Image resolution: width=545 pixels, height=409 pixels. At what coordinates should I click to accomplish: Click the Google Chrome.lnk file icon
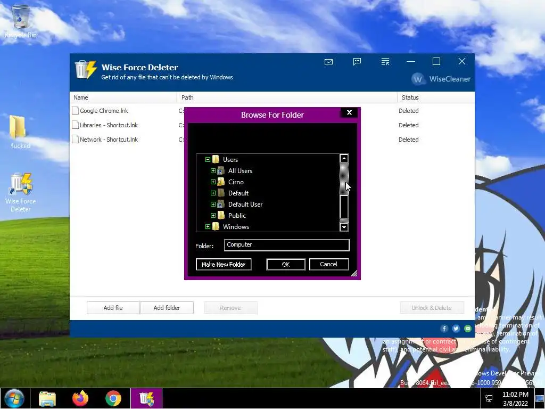click(x=75, y=111)
